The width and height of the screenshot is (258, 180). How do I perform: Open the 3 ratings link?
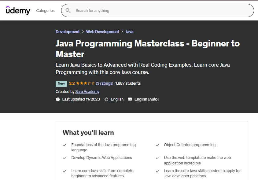(x=104, y=83)
